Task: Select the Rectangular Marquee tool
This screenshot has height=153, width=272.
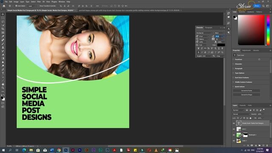Action: click(3, 18)
